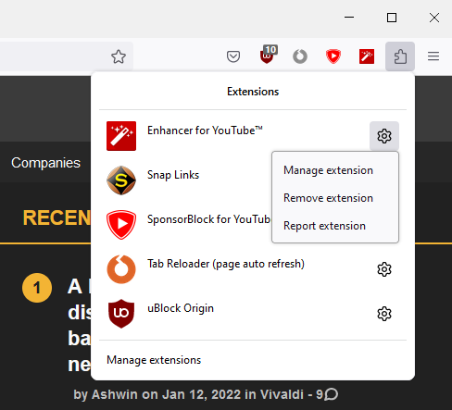Maximize the browser window
Image resolution: width=452 pixels, height=410 pixels.
coord(392,18)
